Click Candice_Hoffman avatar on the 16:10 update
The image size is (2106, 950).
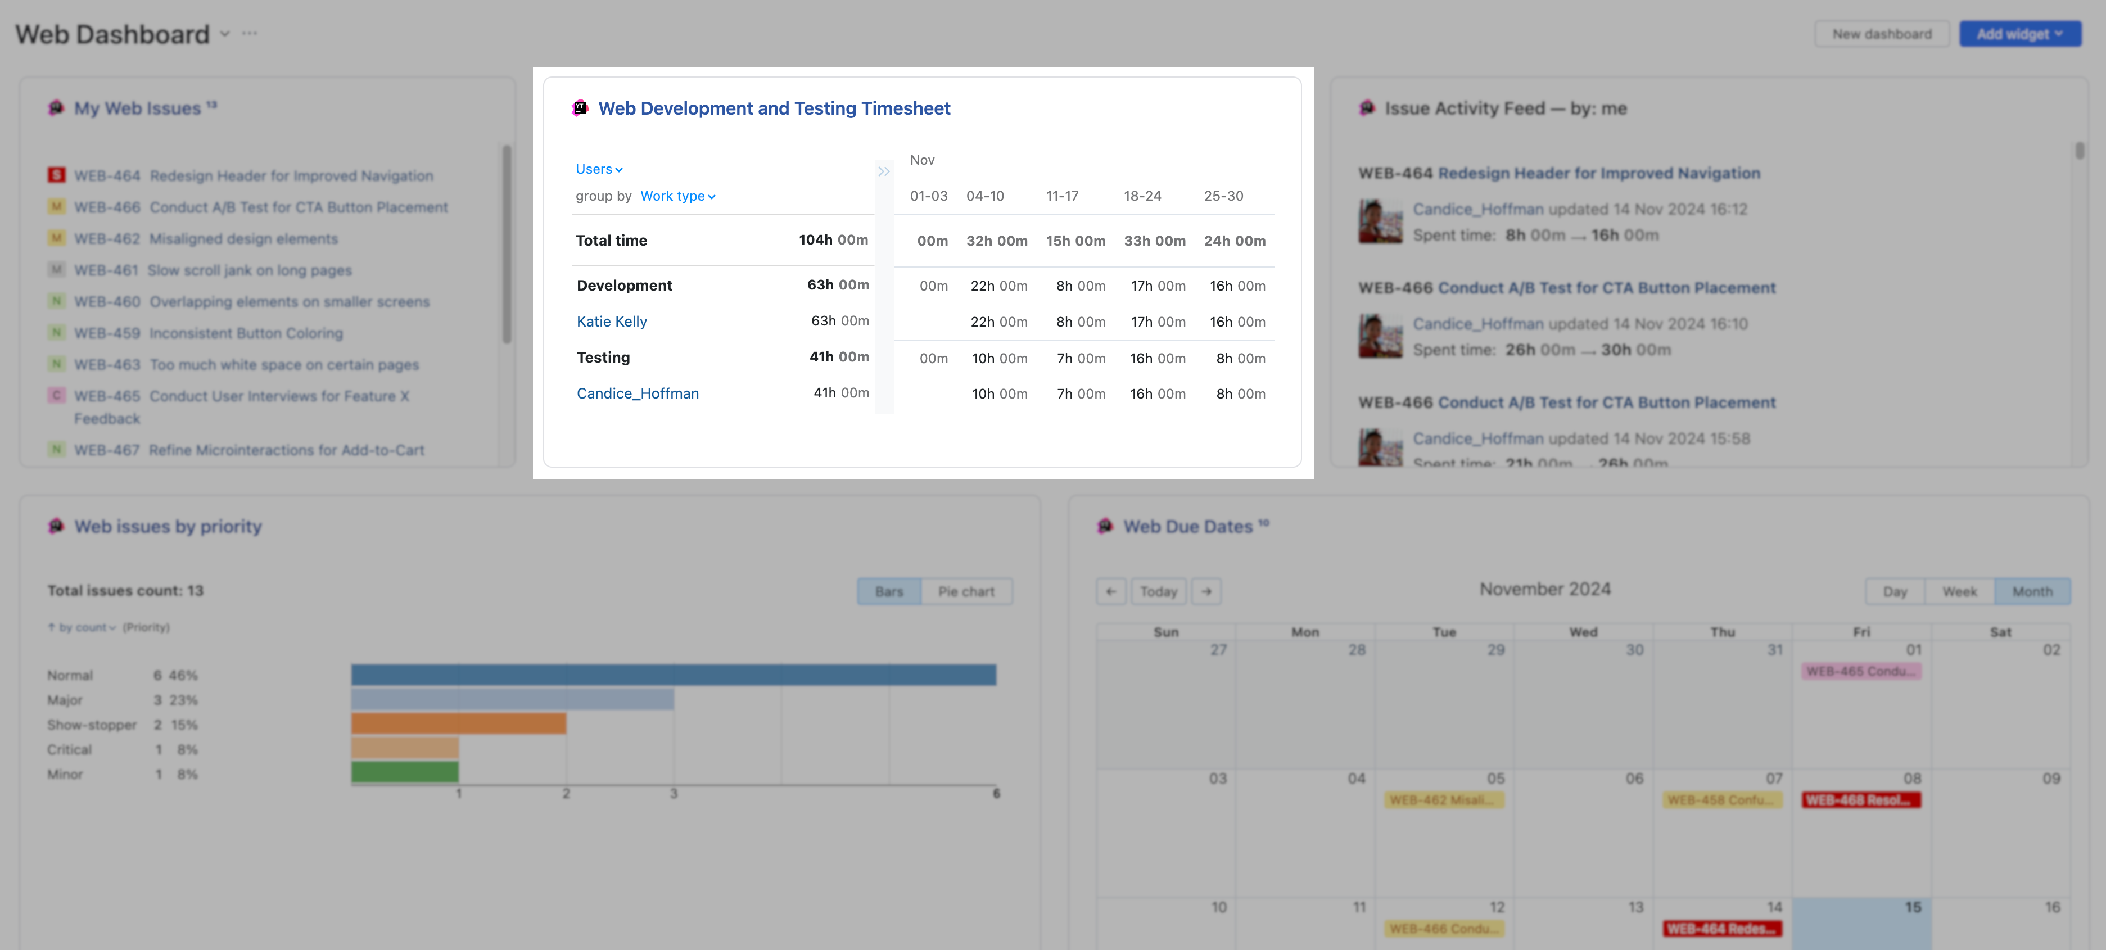point(1380,336)
